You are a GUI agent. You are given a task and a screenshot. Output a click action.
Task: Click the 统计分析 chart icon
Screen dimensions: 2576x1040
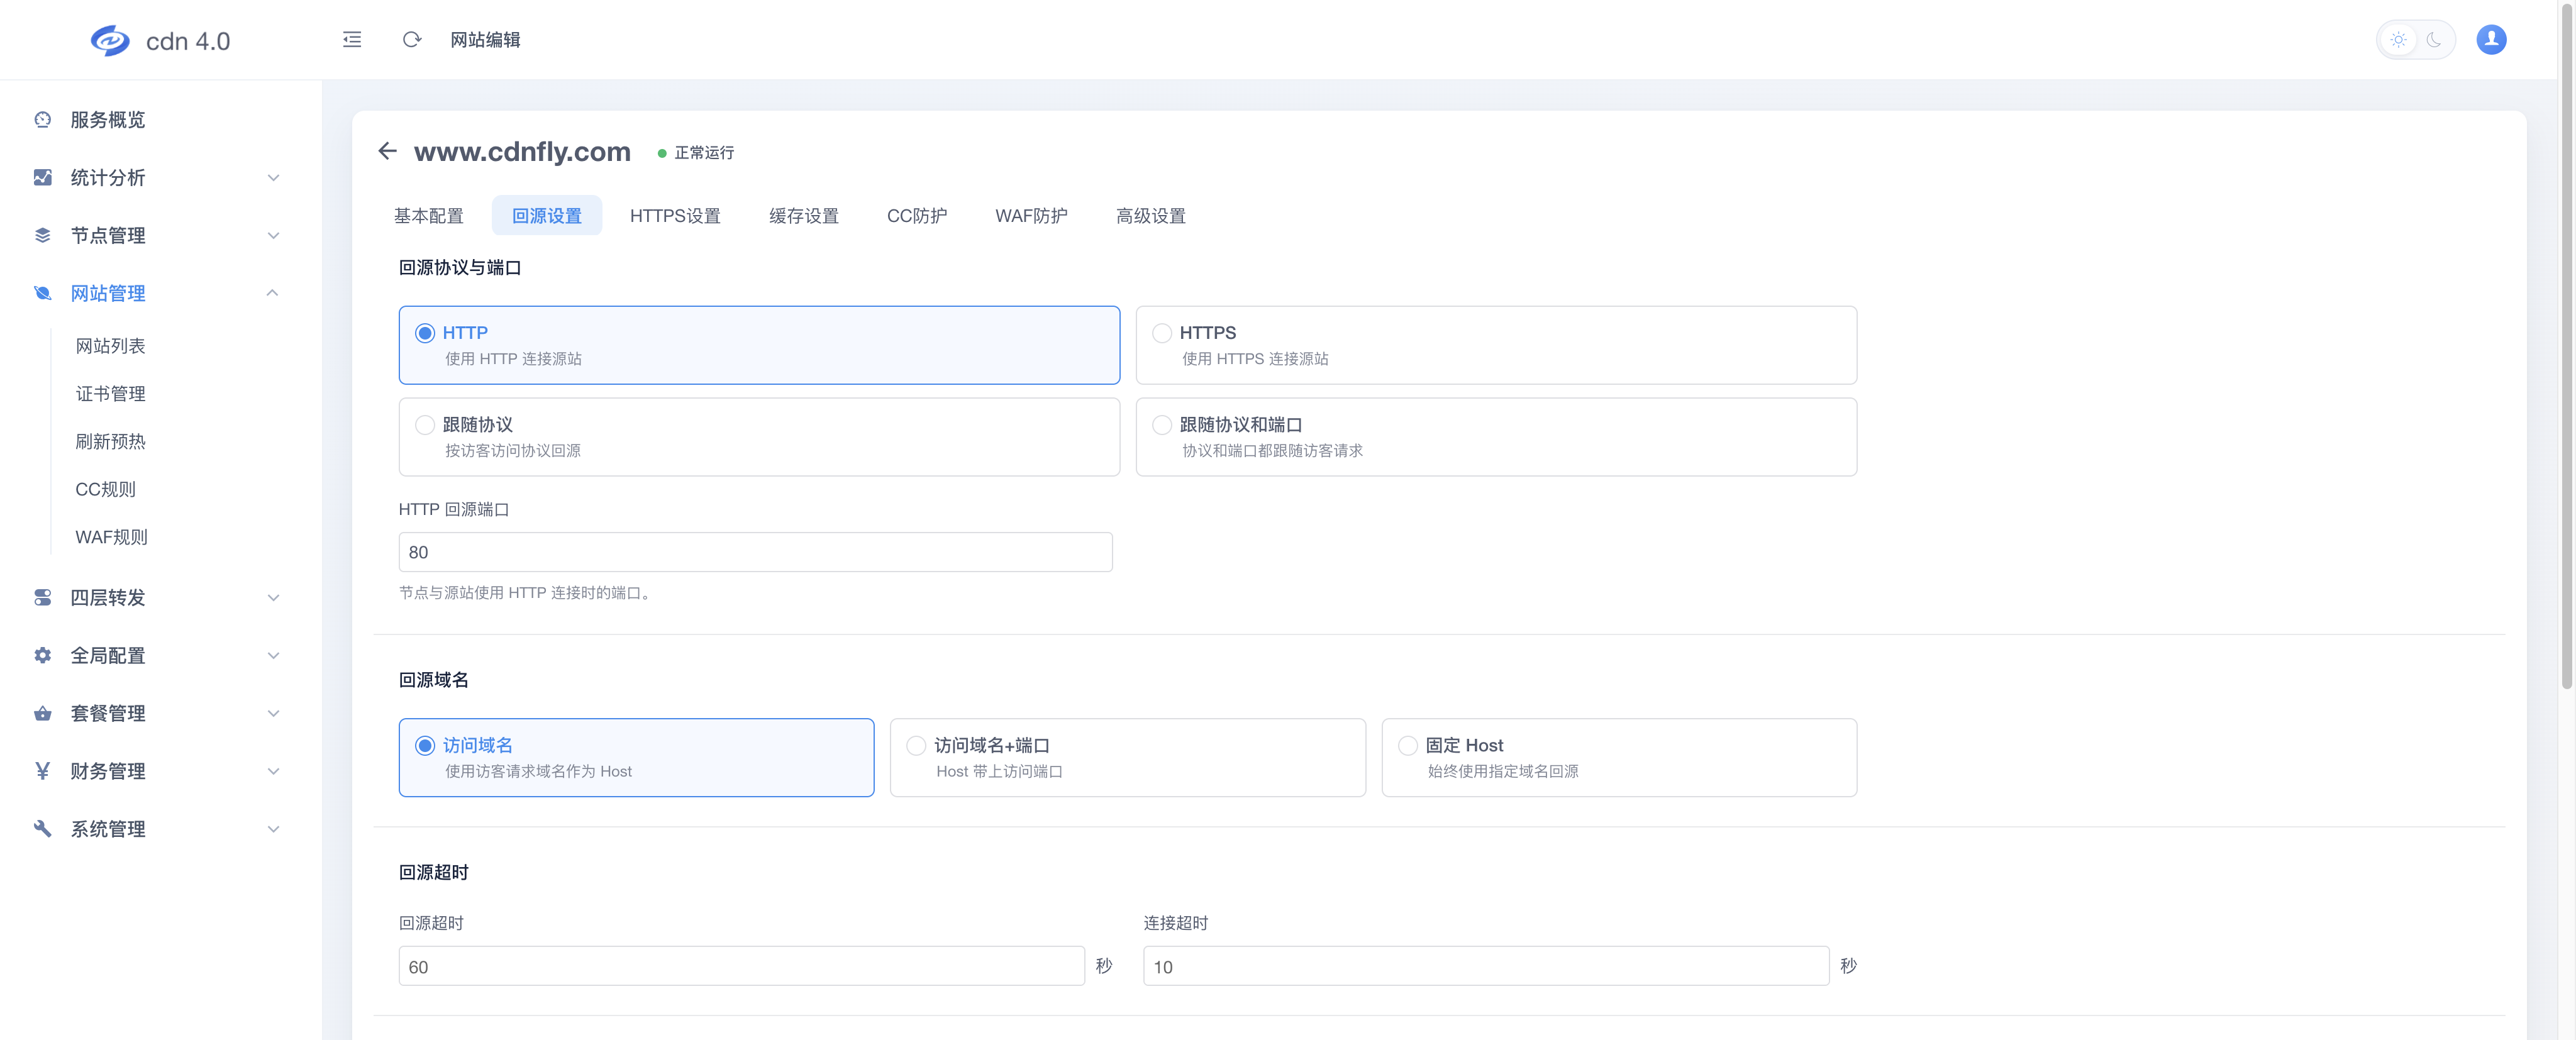(42, 178)
